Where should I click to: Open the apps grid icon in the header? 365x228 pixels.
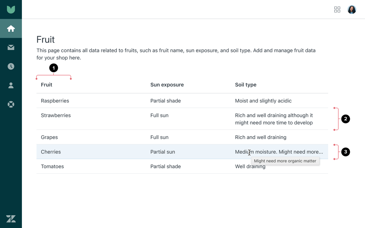(x=337, y=9)
